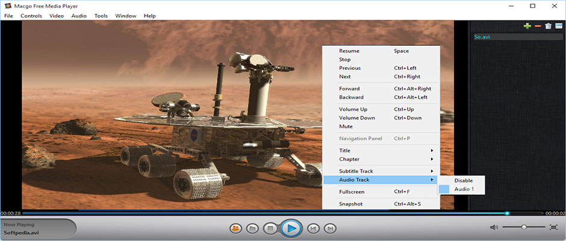Choose Resume in the context menu
The width and height of the screenshot is (566, 241).
tap(381, 51)
